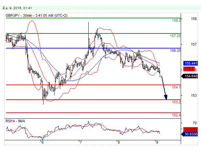The width and height of the screenshot is (201, 156).
Task: Click the 153 price axis label
Action: click(194, 95)
